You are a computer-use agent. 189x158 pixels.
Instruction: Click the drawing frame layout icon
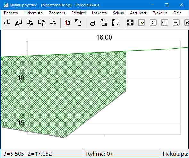[x=116, y=23]
